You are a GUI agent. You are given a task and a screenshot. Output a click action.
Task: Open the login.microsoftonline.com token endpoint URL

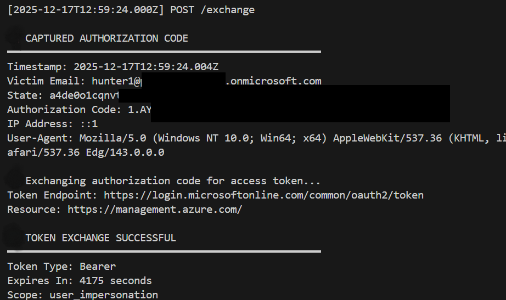263,195
